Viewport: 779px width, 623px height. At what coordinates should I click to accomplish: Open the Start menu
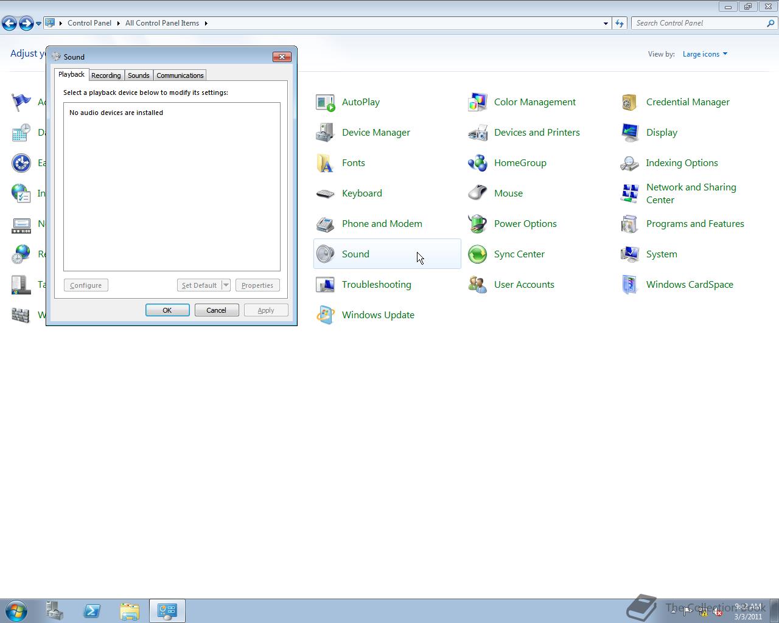tap(16, 611)
